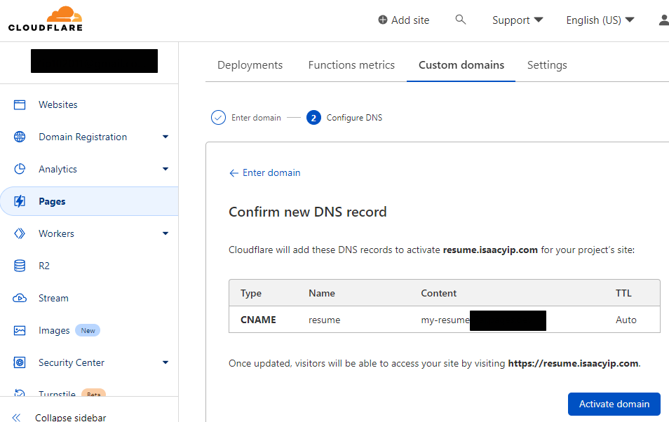
Task: Open the Support dropdown menu
Action: (x=518, y=20)
